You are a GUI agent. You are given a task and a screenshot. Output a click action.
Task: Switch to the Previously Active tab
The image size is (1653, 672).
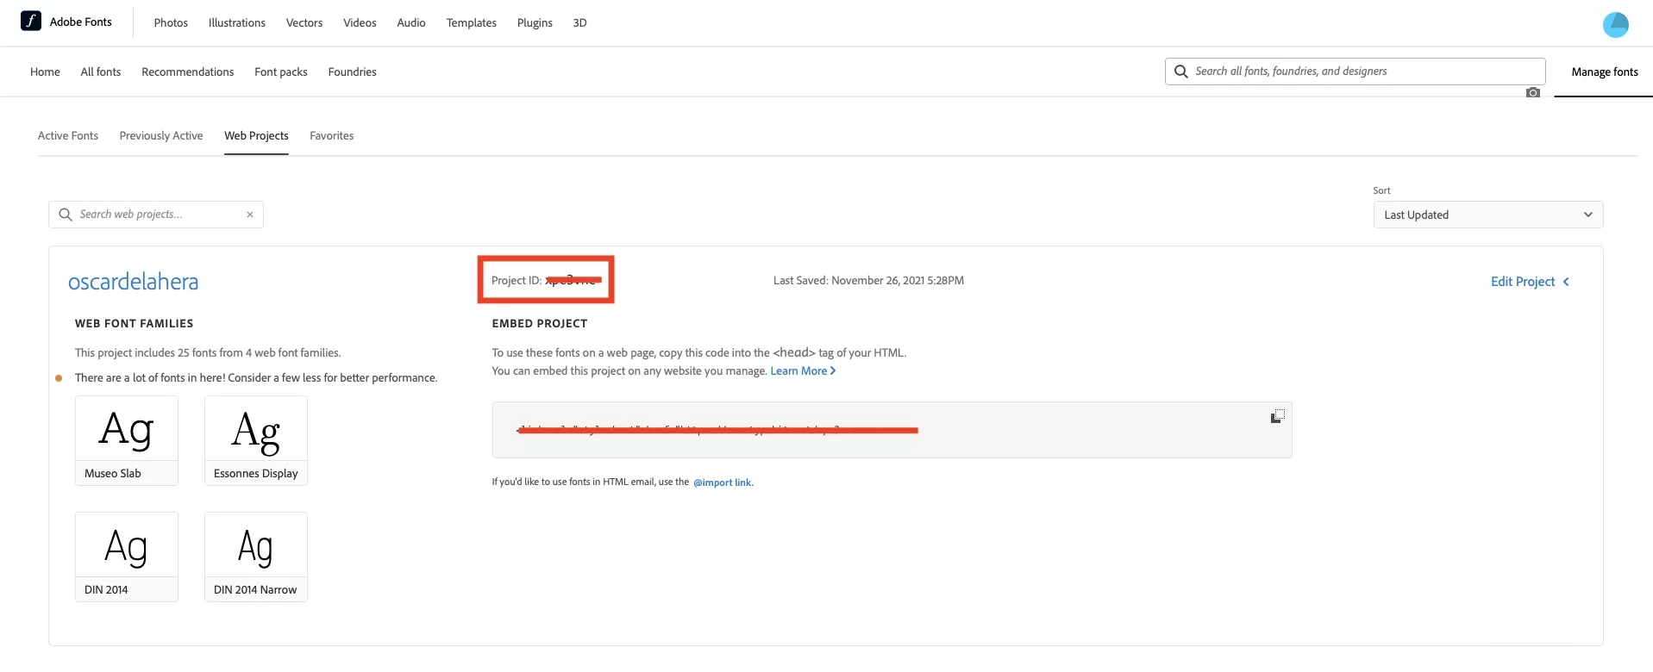click(x=161, y=135)
